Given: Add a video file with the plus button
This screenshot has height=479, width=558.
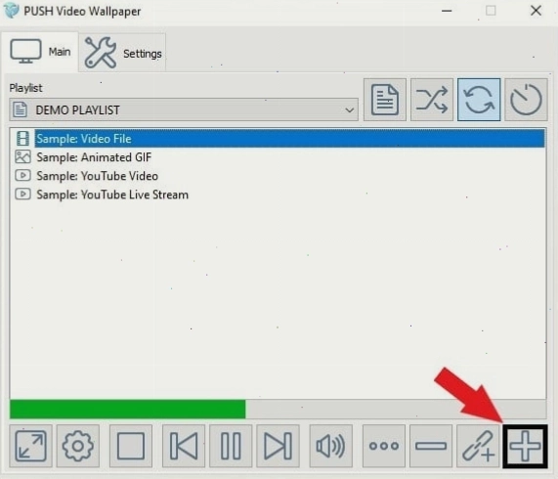Looking at the screenshot, I should [525, 447].
